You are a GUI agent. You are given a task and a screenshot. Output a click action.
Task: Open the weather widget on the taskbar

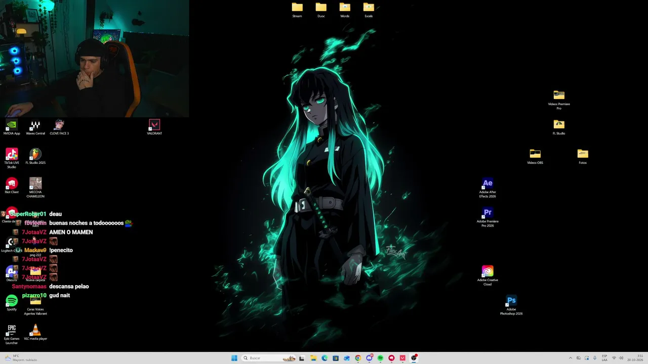tap(21, 358)
